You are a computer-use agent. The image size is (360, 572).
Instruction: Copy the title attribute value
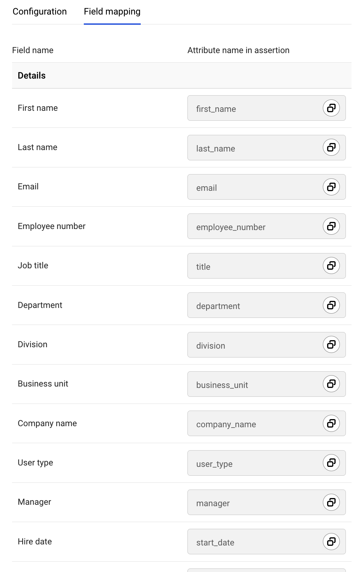(331, 265)
